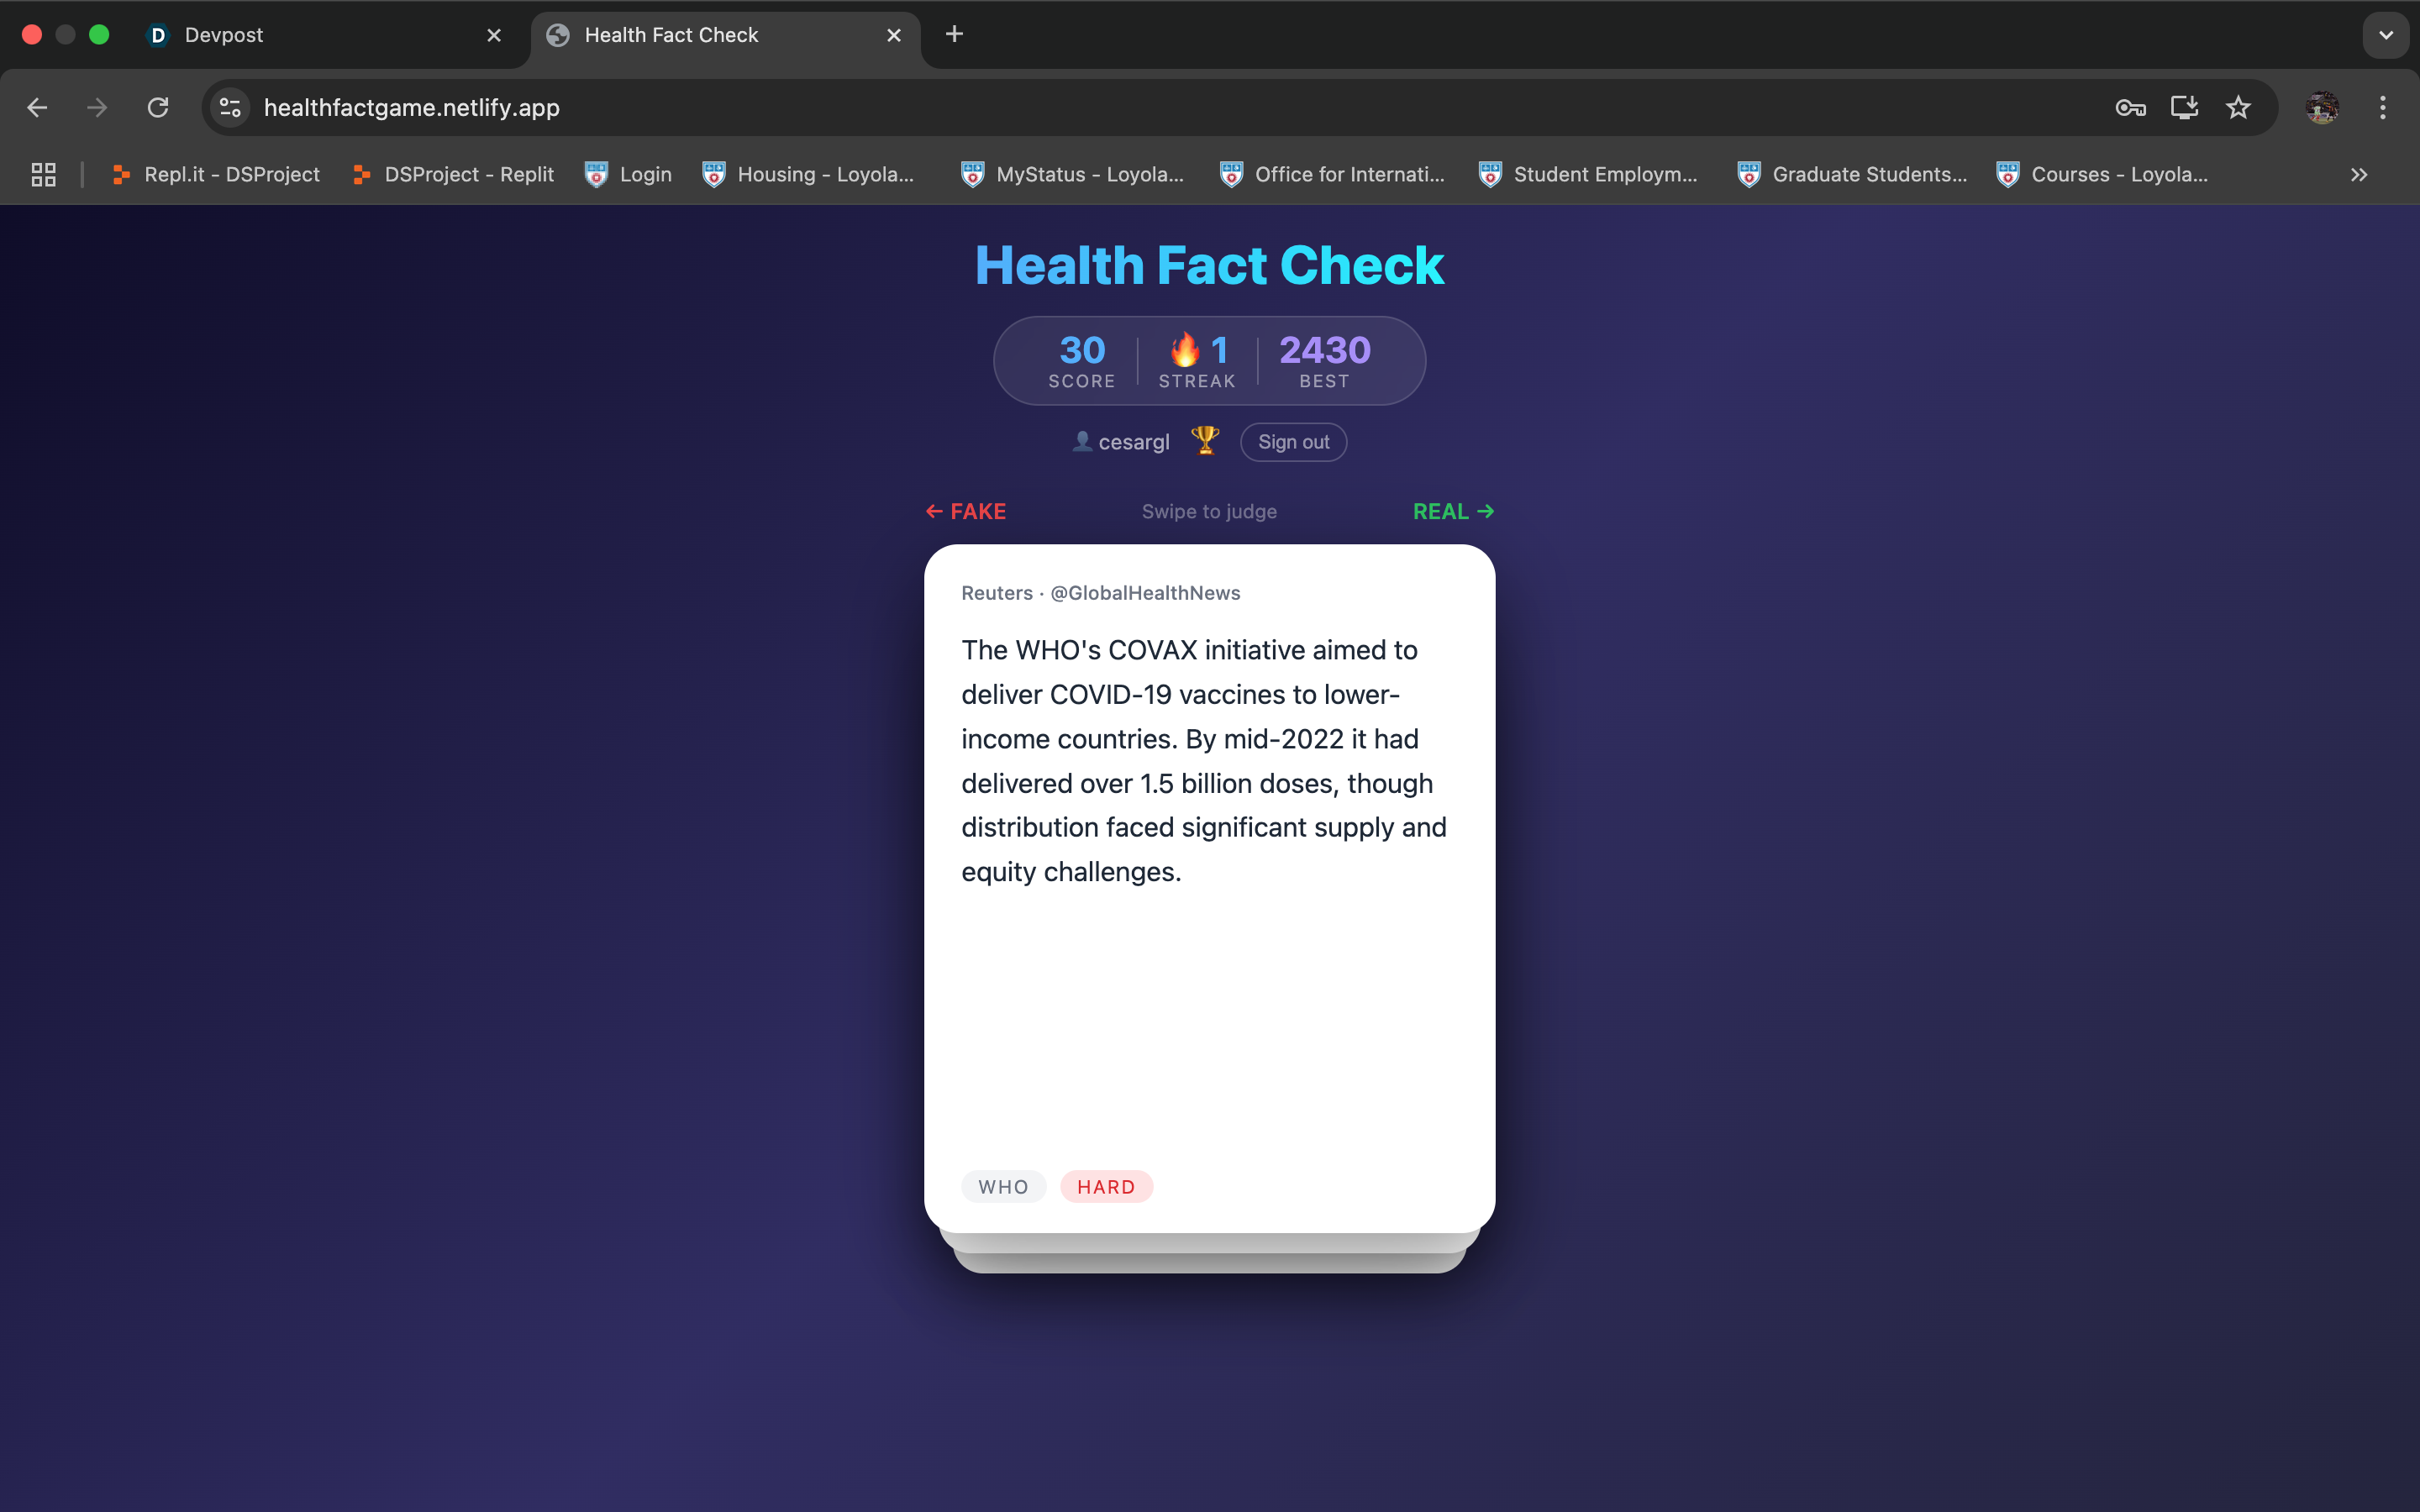Switch to the Devpost tab
The width and height of the screenshot is (2420, 1512).
point(300,35)
